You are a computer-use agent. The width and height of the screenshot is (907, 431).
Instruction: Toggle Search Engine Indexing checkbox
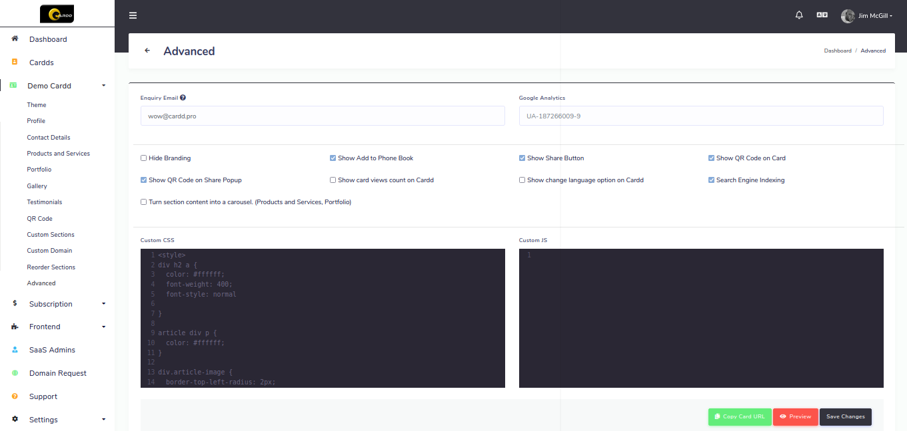(712, 180)
